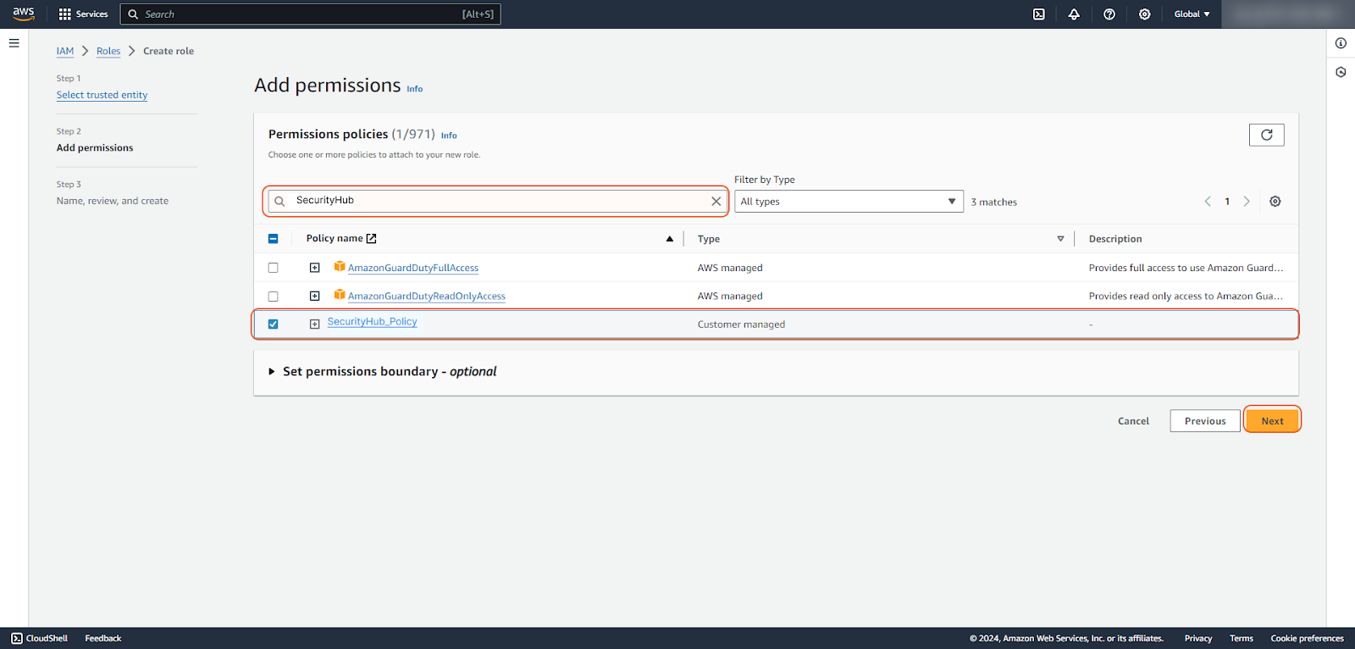Viewport: 1355px width, 649px height.
Task: Check the AmazonGuardDutyReadOnlyAccess policy box
Action: 273,297
